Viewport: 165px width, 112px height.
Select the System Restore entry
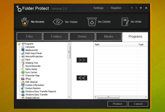(x=33, y=88)
